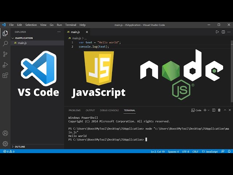This screenshot has width=233, height=175.
Task: Close the main.js editor tab
Action: (x=87, y=32)
